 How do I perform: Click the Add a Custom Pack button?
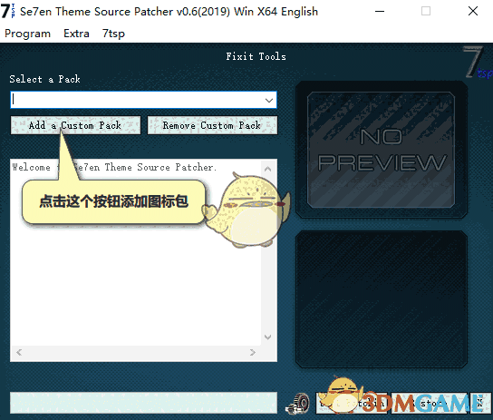coord(75,125)
